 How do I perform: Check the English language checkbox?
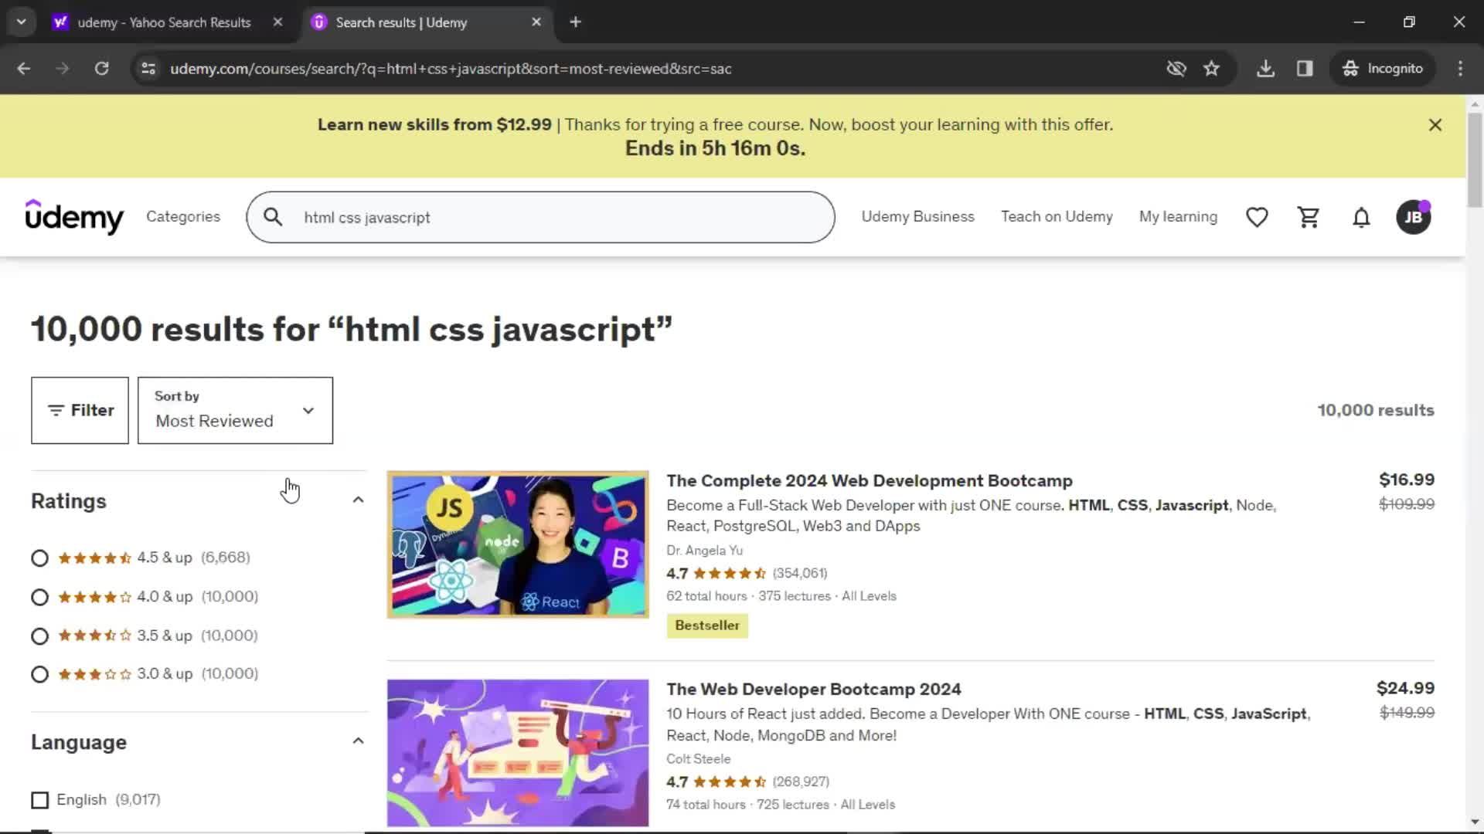pos(39,800)
